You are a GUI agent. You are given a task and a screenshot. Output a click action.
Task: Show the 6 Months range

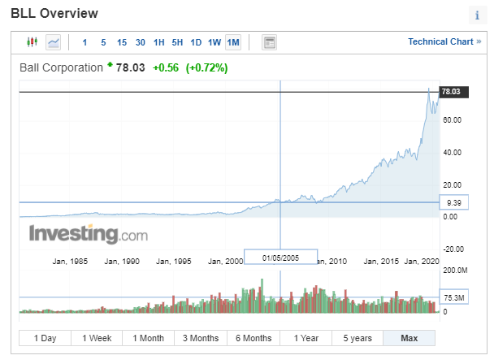pos(253,338)
